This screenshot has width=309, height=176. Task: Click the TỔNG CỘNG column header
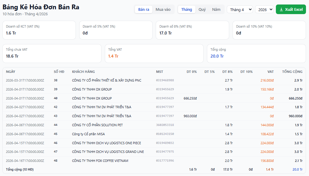[292, 72]
